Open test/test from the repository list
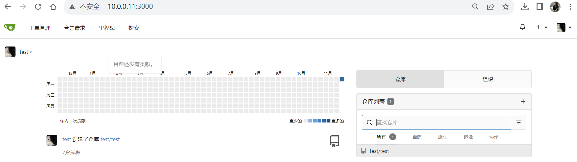Viewport: 577px width, 162px height. coord(379,151)
